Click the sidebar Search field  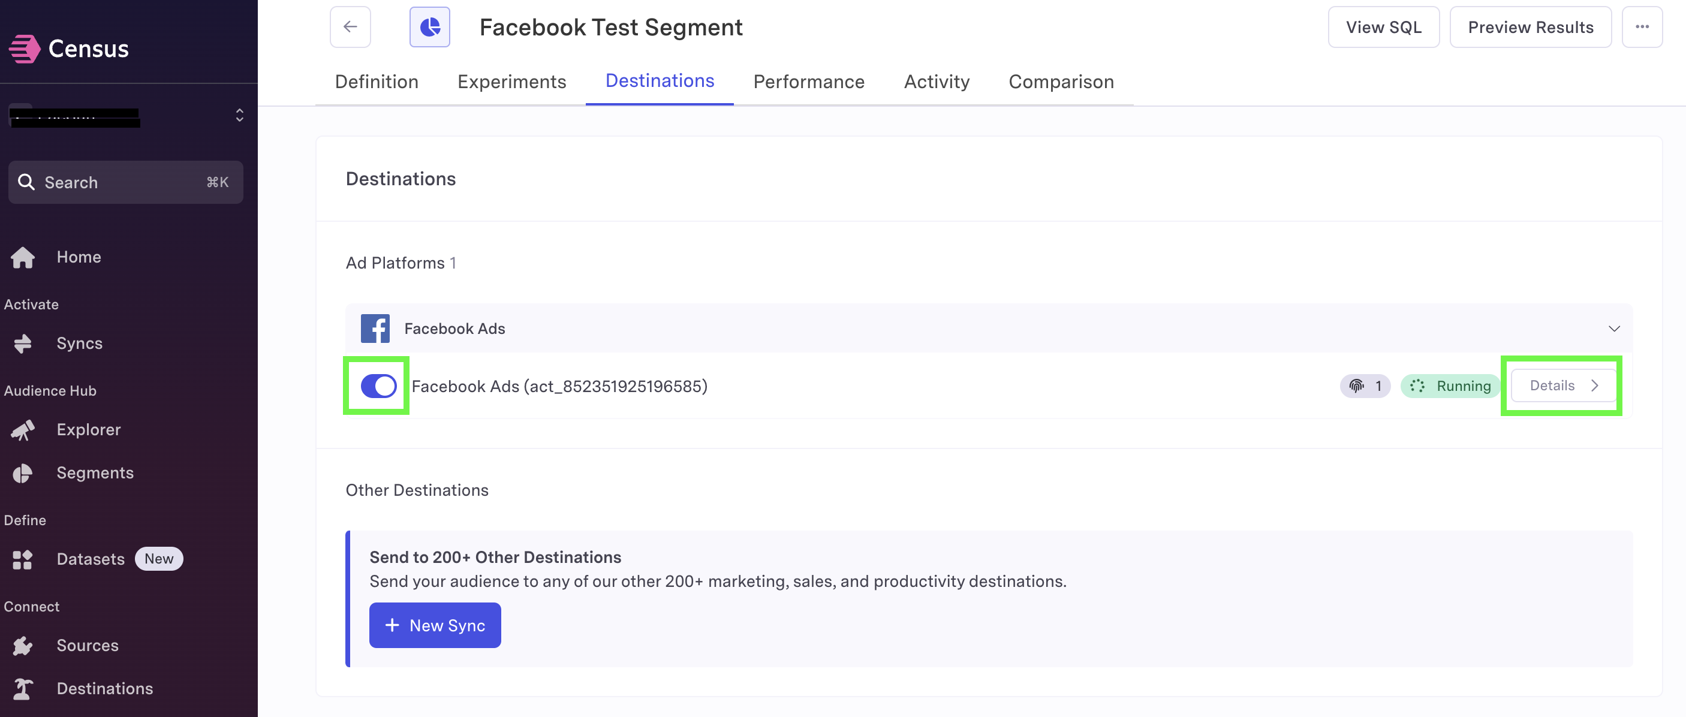[x=126, y=182]
